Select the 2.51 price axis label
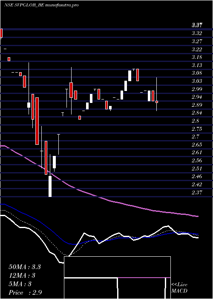This screenshot has height=299, width=213. coord(197,168)
